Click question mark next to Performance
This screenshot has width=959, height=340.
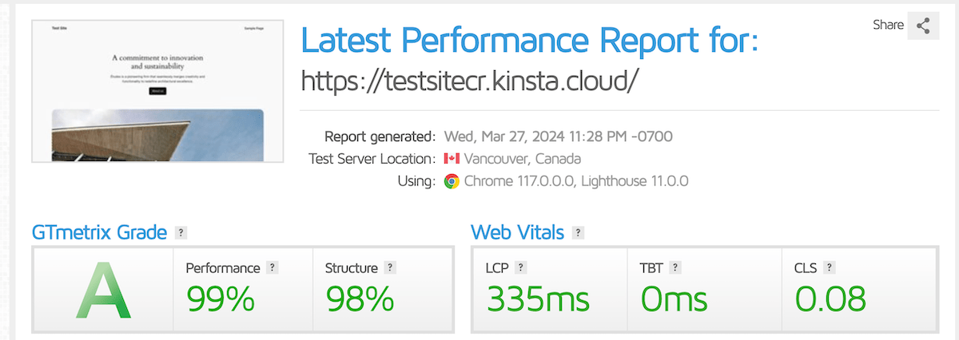273,268
